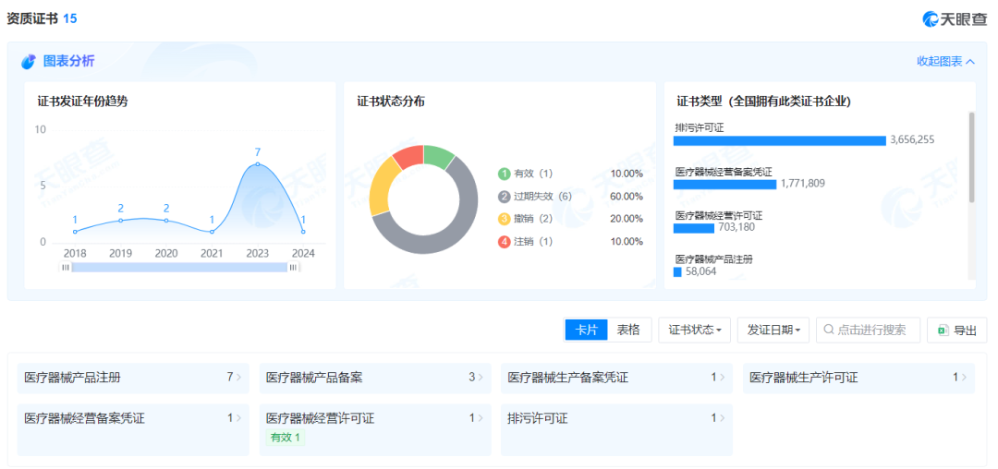The height and width of the screenshot is (469, 998).
Task: Click certificate type list scrollbar
Action: point(970,157)
